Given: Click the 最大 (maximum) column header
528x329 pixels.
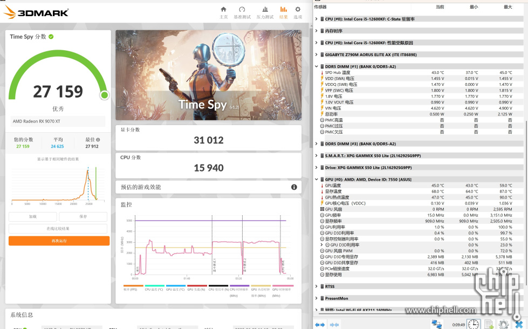Looking at the screenshot, I should [508, 6].
